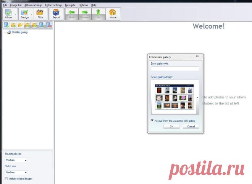Click Ok in Create new gallery dialog
This screenshot has height=184, width=252.
(x=171, y=127)
